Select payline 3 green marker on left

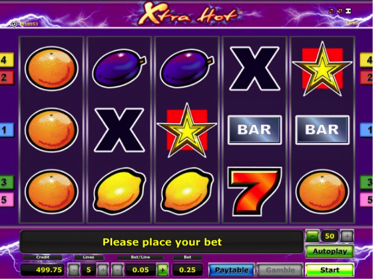pos(6,182)
